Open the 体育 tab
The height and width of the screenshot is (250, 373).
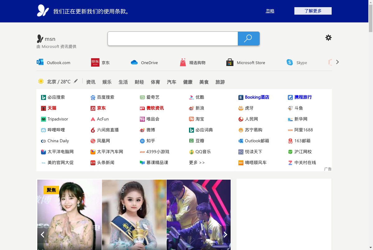[155, 82]
